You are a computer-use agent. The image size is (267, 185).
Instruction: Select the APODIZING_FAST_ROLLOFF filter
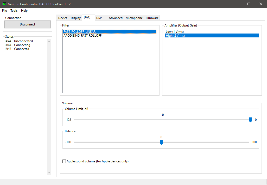click(x=82, y=36)
